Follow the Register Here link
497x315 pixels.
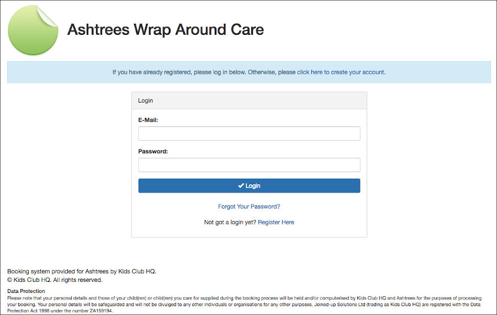click(276, 222)
